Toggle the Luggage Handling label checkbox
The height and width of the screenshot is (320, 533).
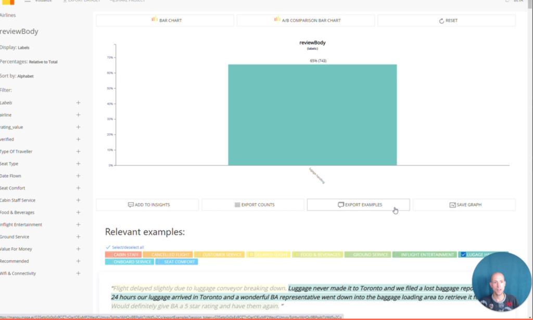463,255
